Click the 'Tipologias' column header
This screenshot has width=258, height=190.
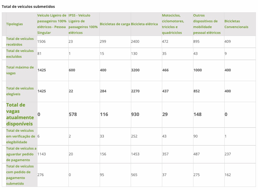tap(14, 24)
